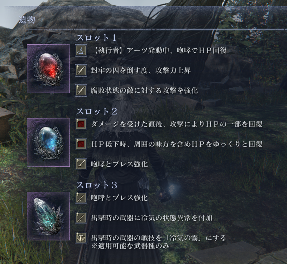Viewport: 287px width, 264px height.
Task: Select the red relic in Slot 1
Action: point(48,69)
